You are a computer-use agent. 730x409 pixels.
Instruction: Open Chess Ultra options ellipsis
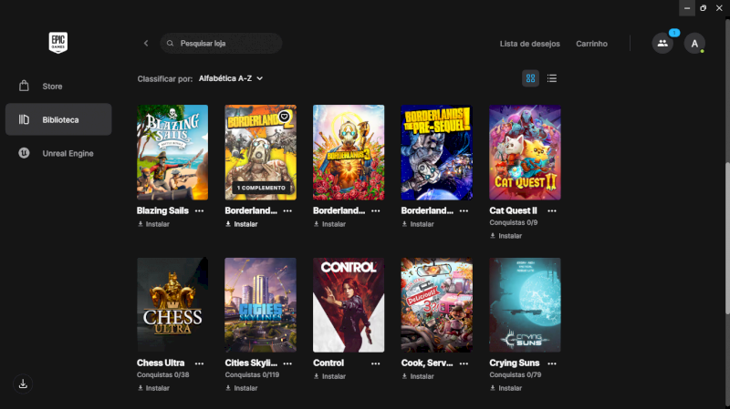[199, 363]
